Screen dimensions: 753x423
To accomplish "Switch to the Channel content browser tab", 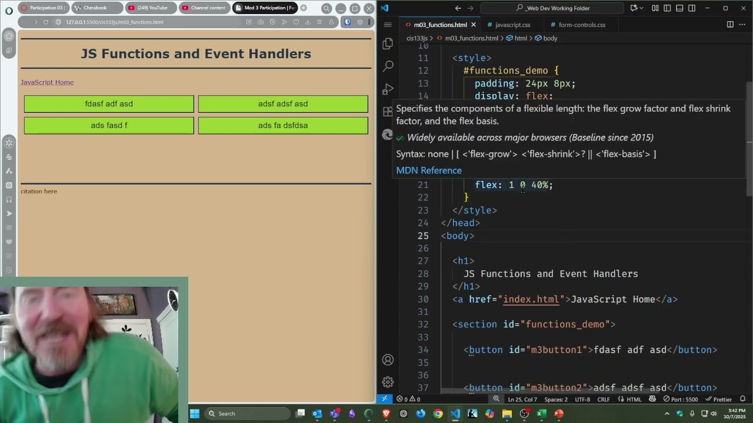I will 204,8.
